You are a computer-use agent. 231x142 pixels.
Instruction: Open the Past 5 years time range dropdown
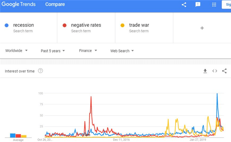[x=53, y=51]
